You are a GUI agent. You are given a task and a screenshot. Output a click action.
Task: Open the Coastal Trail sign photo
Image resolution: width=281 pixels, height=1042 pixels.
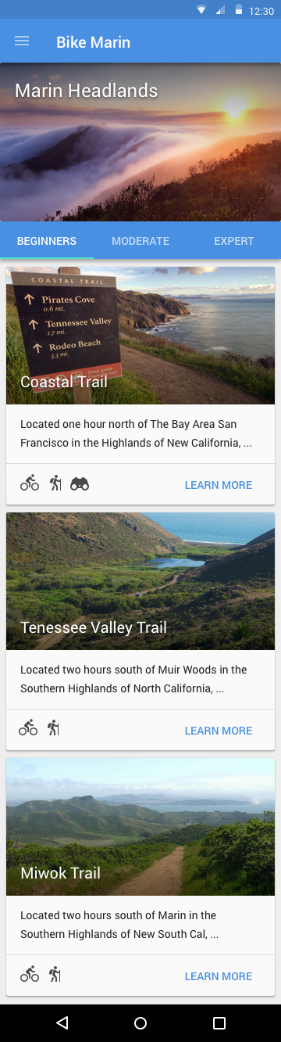pos(140,336)
